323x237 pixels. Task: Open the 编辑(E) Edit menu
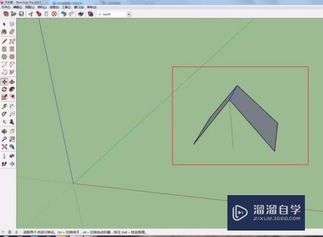(x=17, y=7)
